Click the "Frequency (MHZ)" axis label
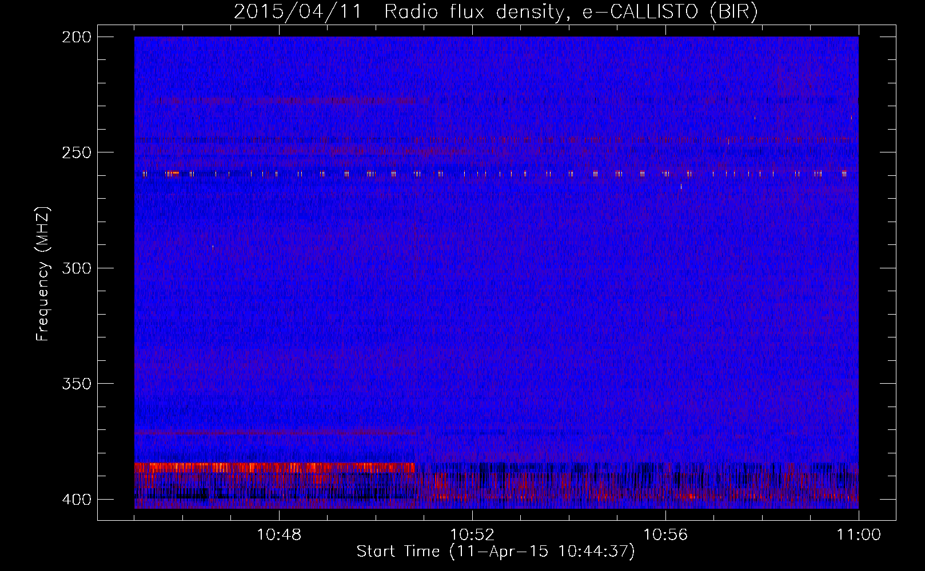 click(x=43, y=274)
